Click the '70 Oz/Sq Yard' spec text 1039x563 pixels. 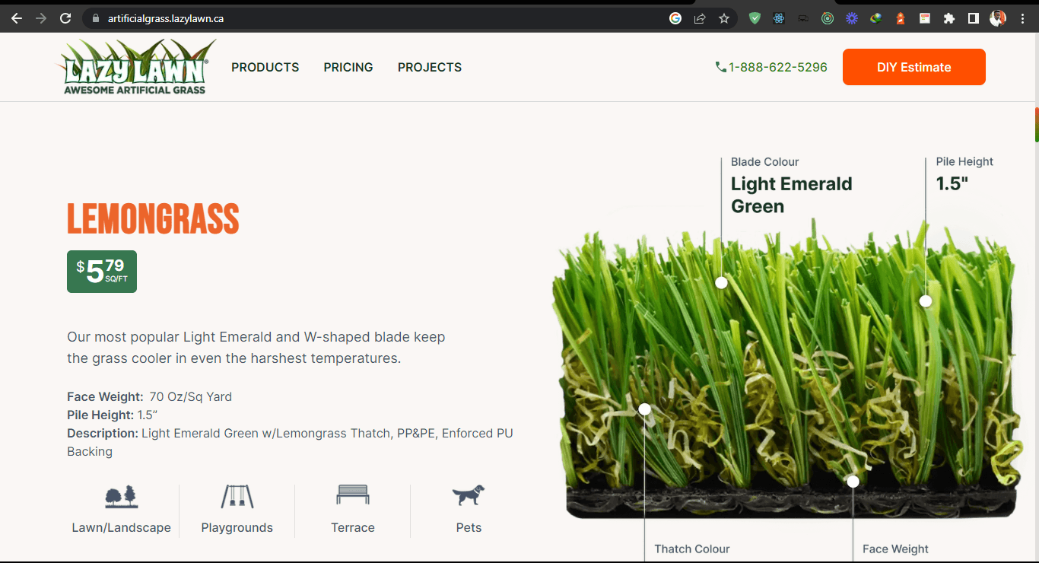pyautogui.click(x=191, y=396)
